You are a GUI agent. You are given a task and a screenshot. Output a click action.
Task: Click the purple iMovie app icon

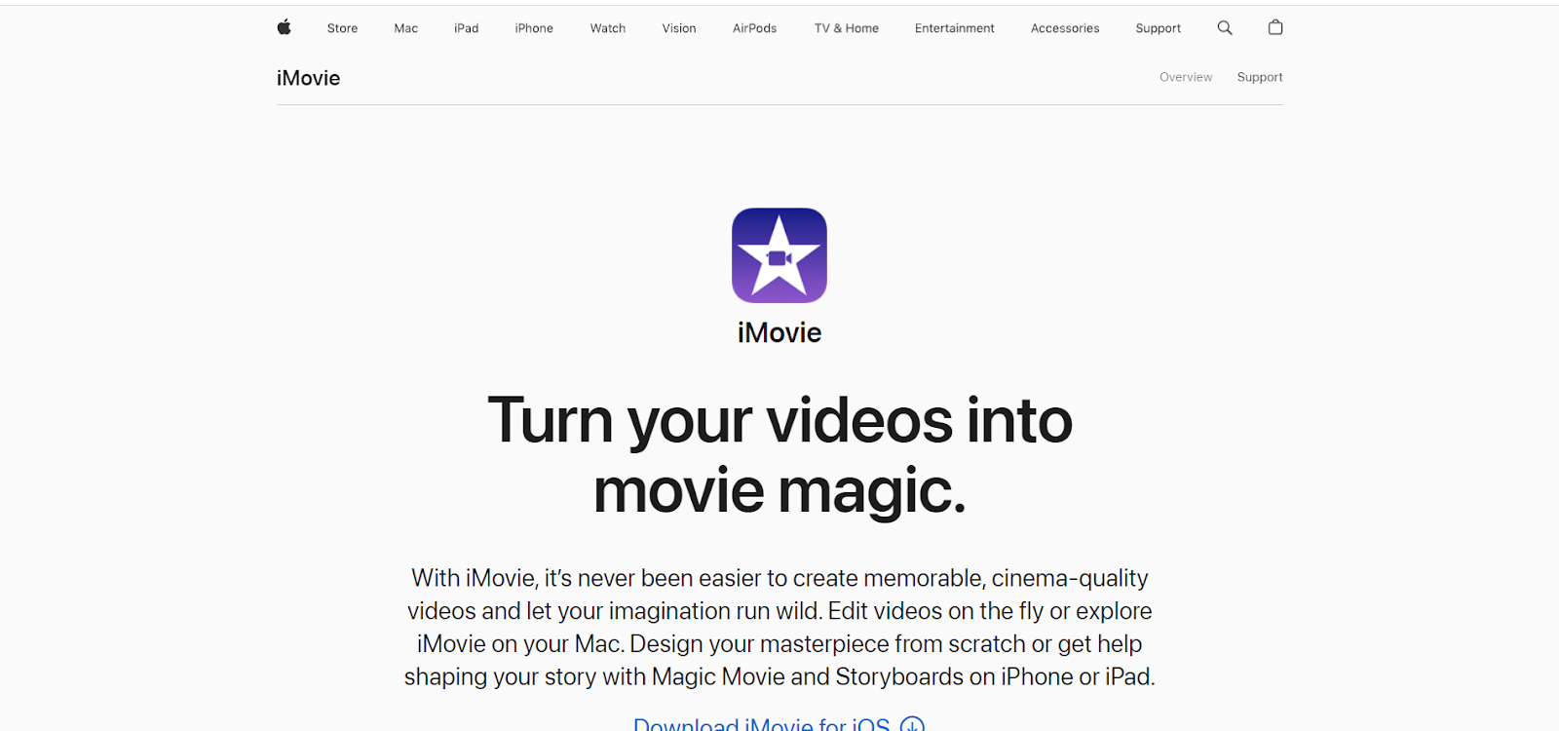click(779, 255)
